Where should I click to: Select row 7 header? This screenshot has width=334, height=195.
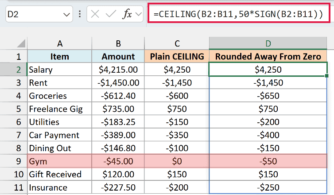pyautogui.click(x=14, y=135)
